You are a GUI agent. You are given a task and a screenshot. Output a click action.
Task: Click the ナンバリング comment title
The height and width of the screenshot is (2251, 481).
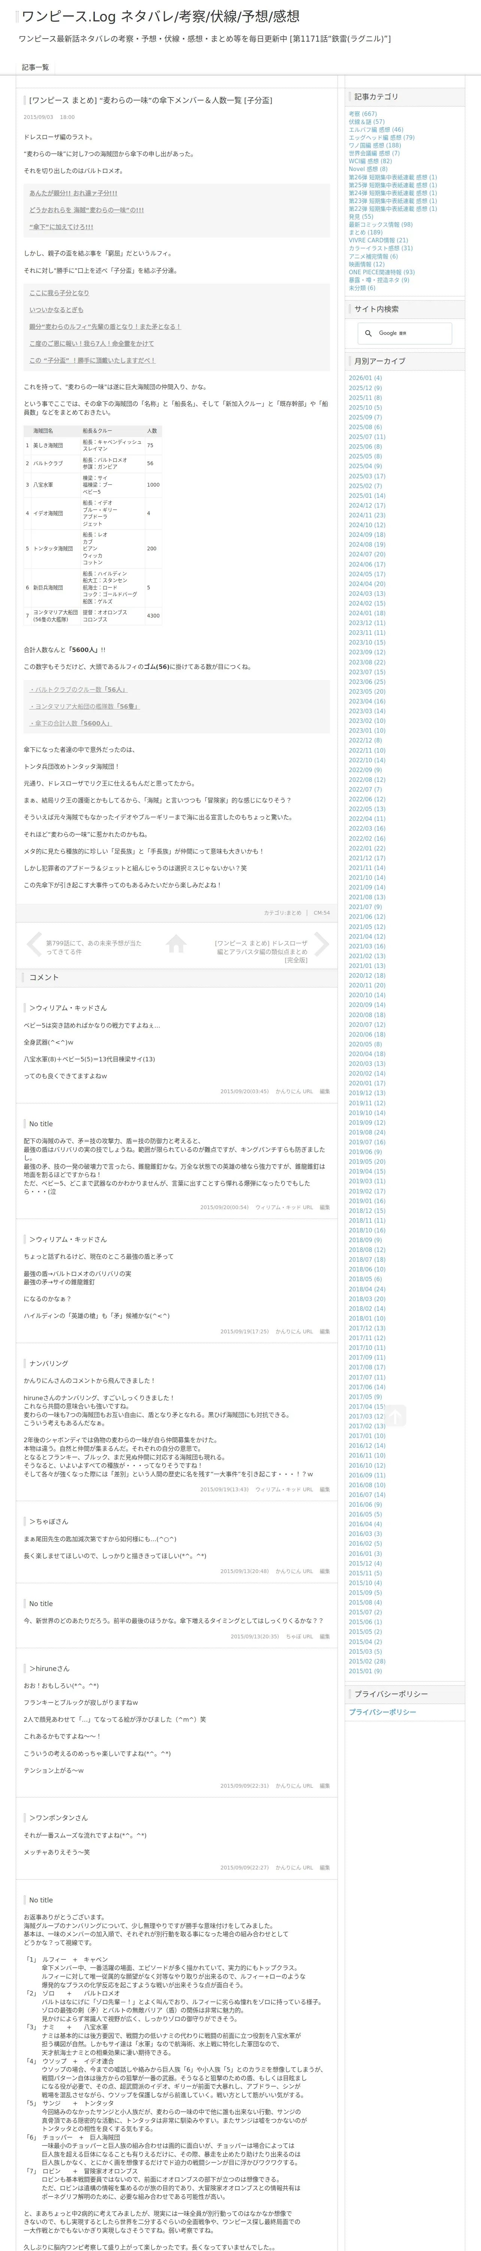(48, 1363)
